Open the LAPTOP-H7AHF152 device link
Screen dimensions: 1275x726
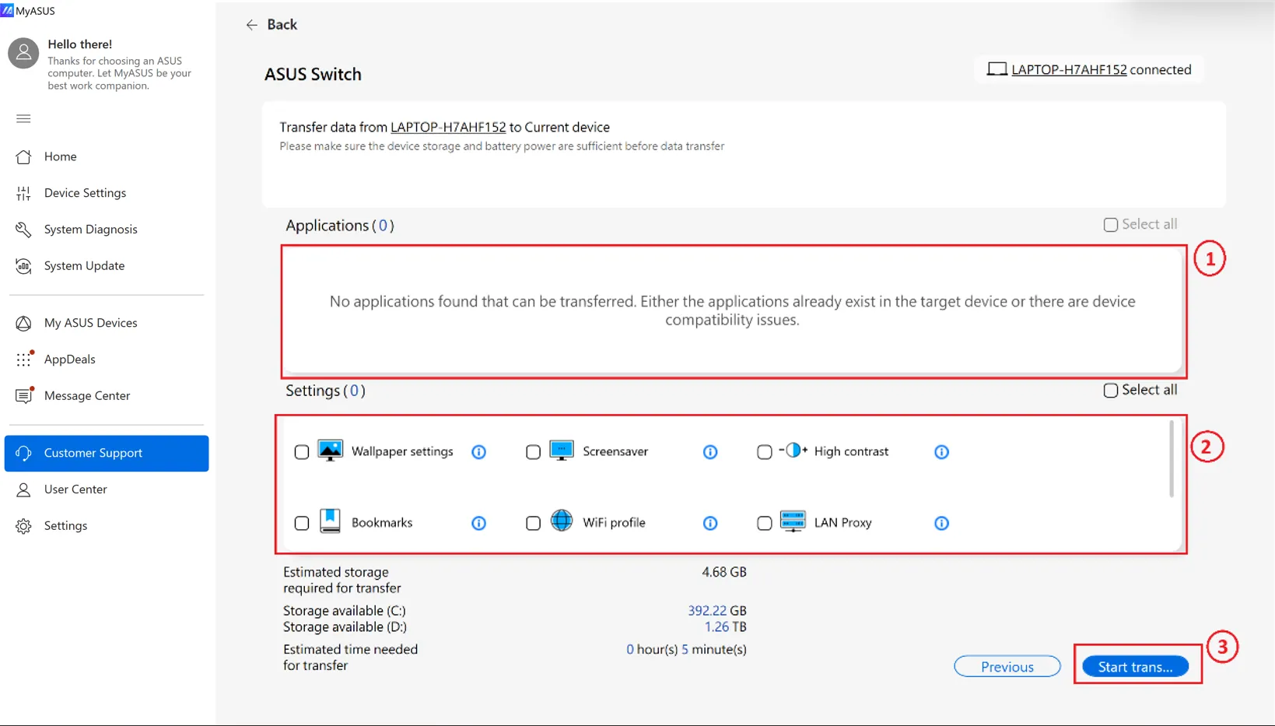[x=447, y=127]
